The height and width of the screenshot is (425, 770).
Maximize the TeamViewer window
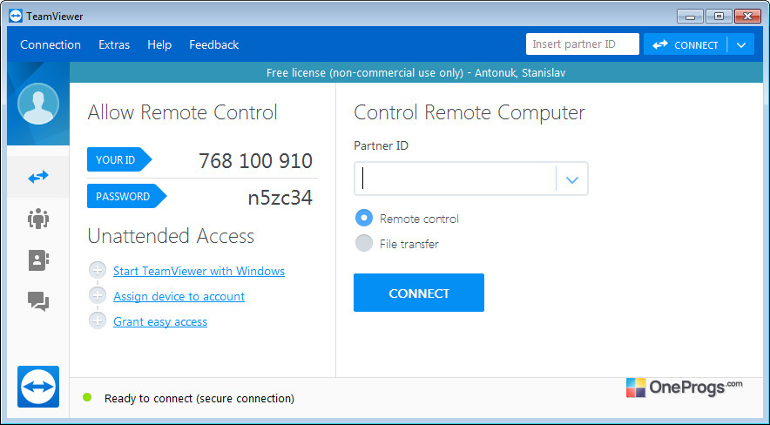pos(719,17)
